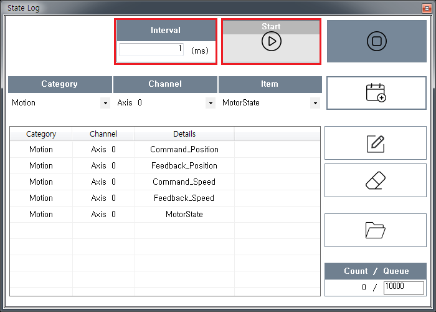Click the Start label header

point(271,27)
